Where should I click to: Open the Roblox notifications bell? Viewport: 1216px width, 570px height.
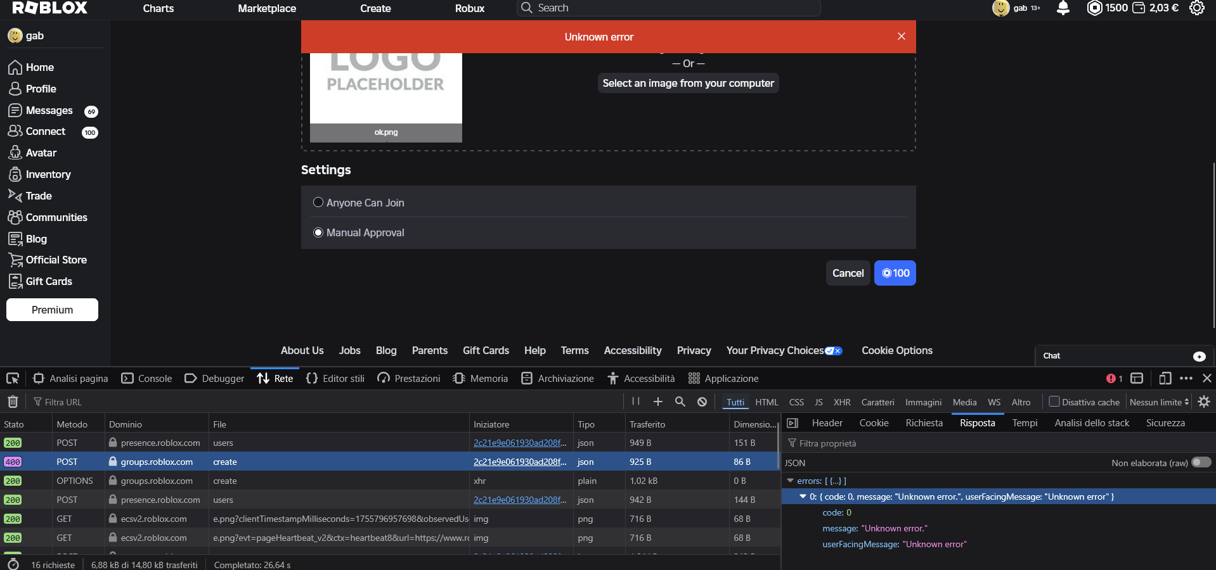(x=1063, y=8)
